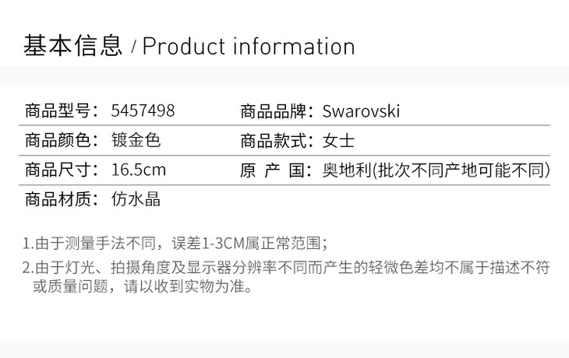This screenshot has width=569, height=358.
Task: Click note 2 about lighting color differences
Action: (x=286, y=268)
